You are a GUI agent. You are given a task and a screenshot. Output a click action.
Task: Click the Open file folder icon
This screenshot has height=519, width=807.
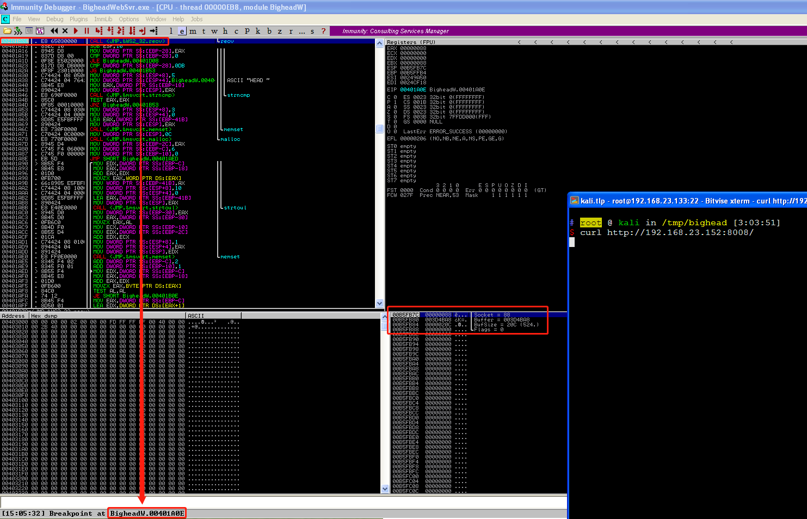point(7,31)
